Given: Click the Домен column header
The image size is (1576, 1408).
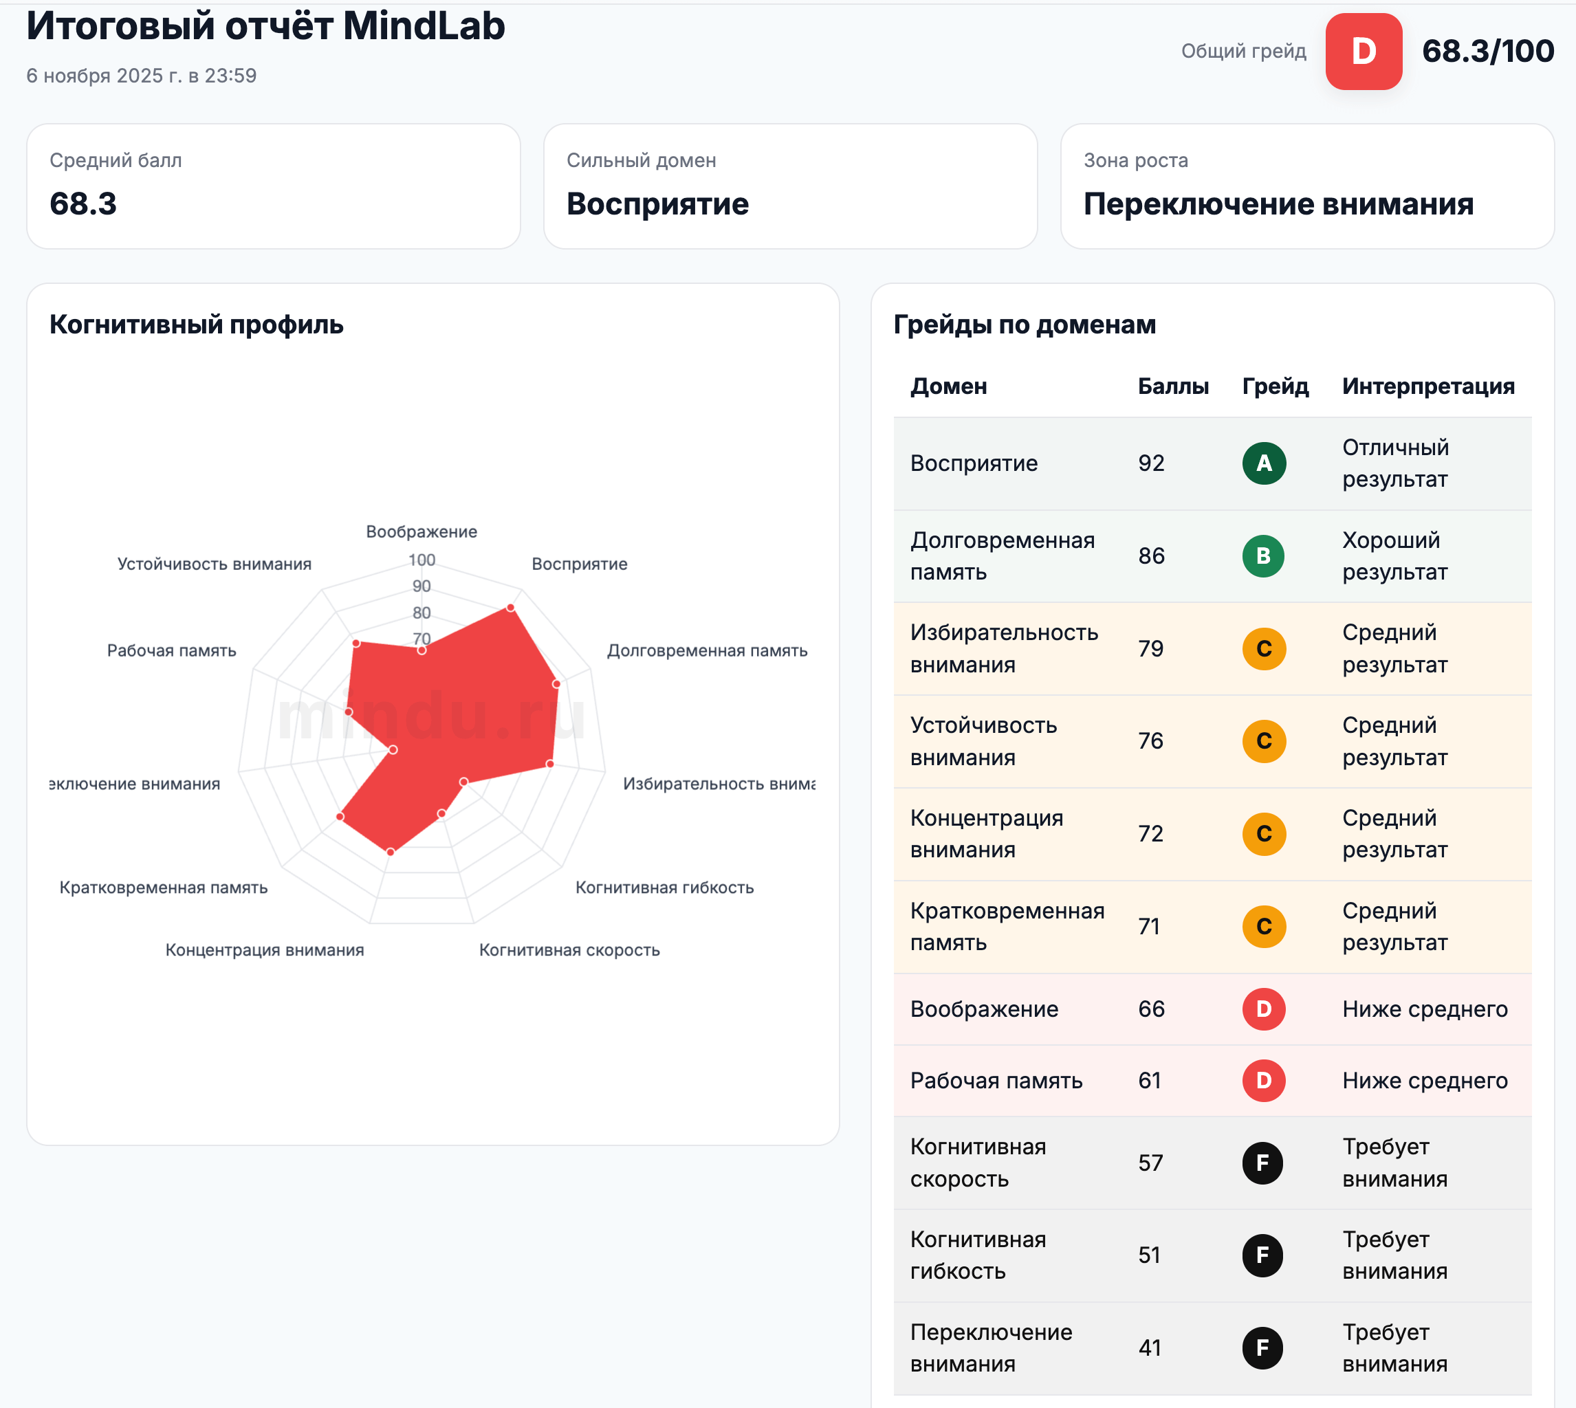Looking at the screenshot, I should (948, 386).
